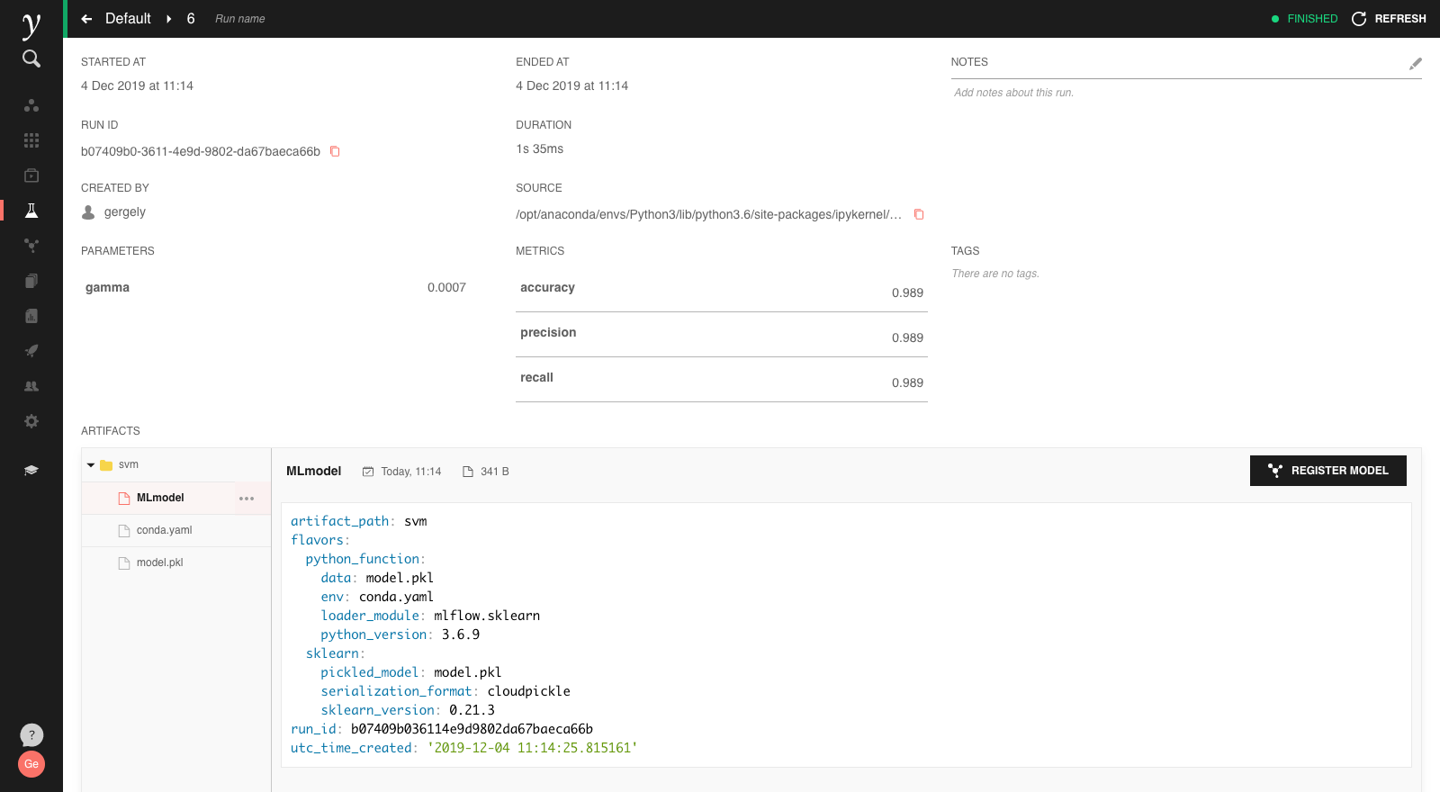Open the apps grid icon in sidebar
Viewport: 1440px width, 792px height.
(x=31, y=140)
